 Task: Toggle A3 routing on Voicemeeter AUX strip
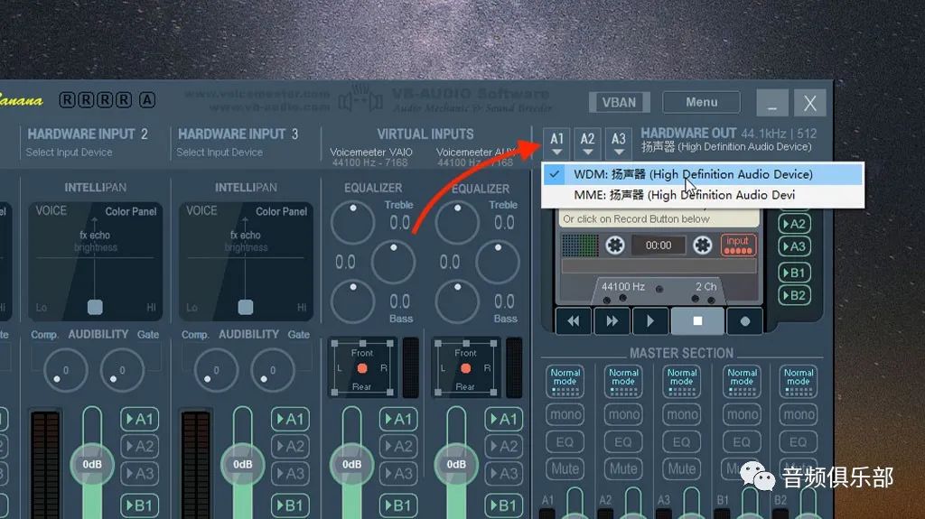(503, 474)
